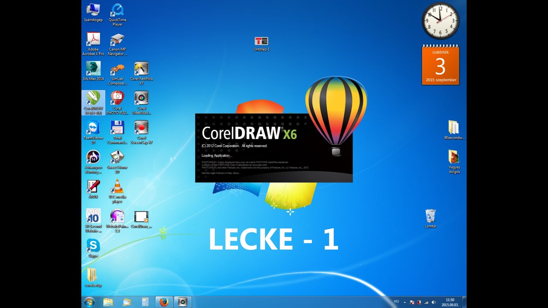Click the HU language indicator
Image resolution: width=548 pixels, height=308 pixels.
coord(396,302)
